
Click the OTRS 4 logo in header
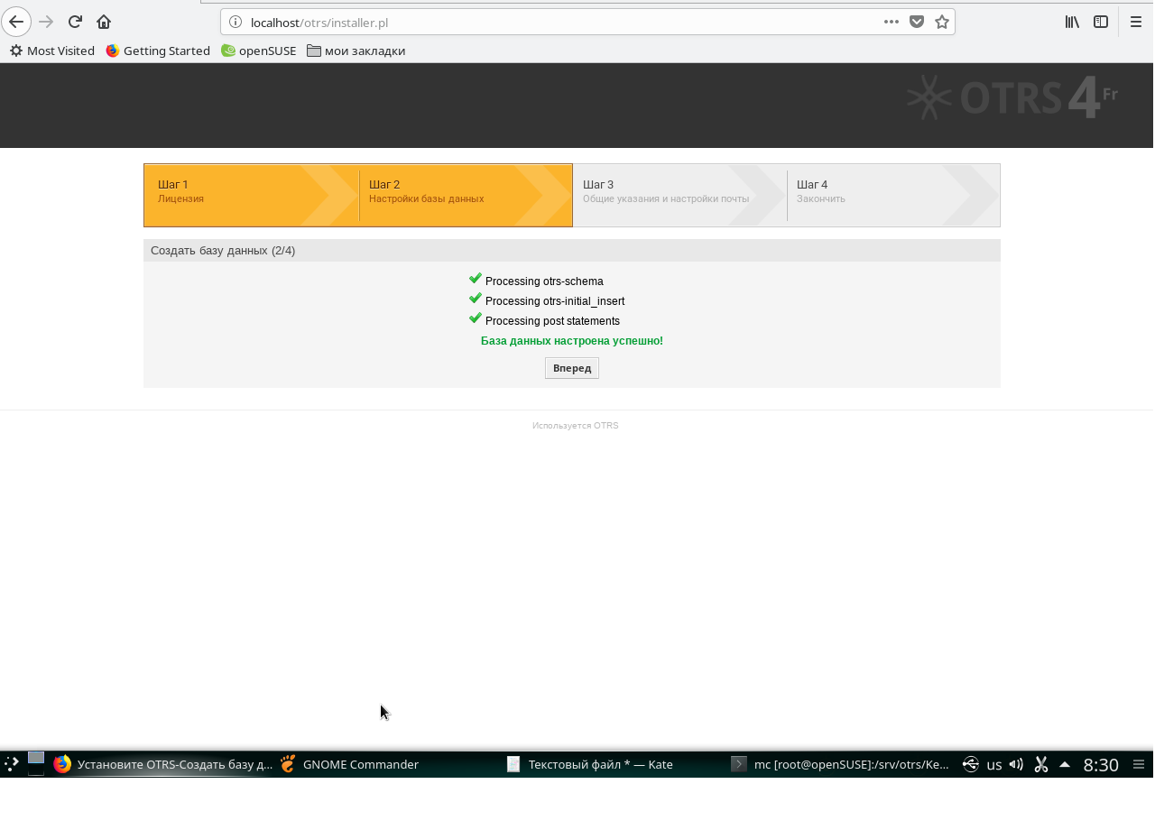tap(1012, 97)
